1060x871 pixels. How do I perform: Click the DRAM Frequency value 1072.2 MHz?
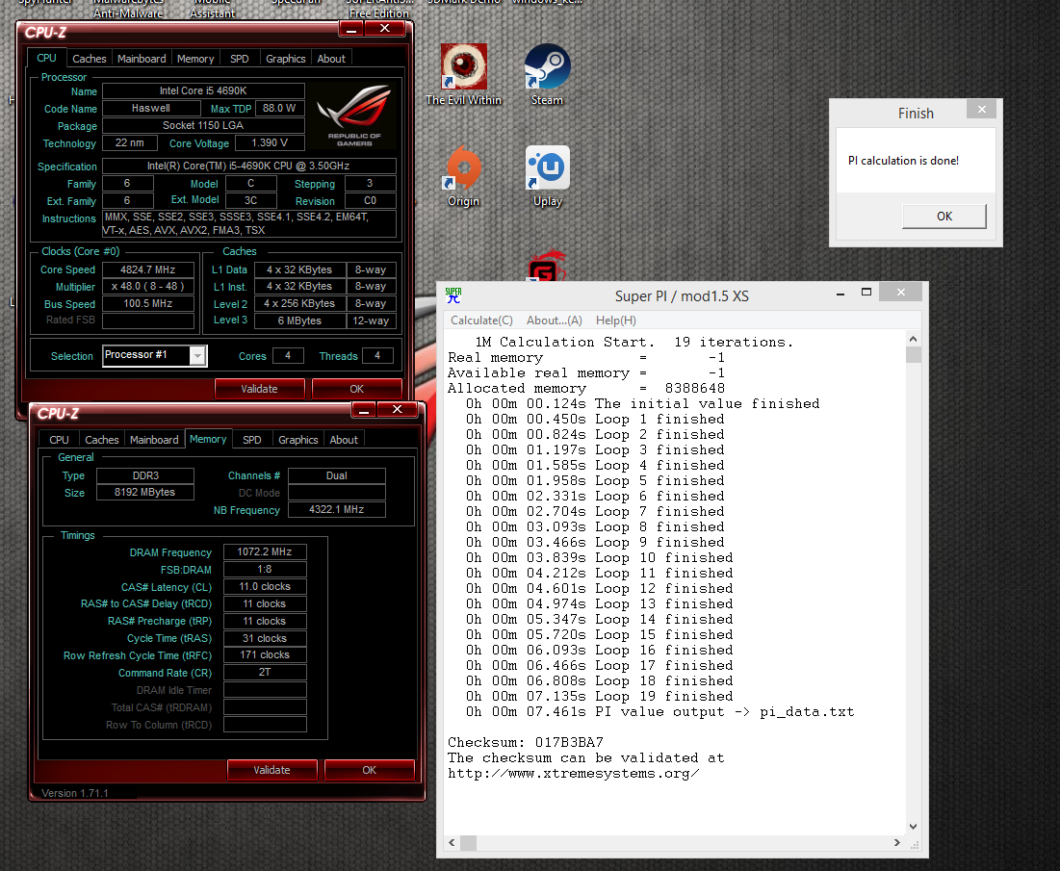click(265, 552)
